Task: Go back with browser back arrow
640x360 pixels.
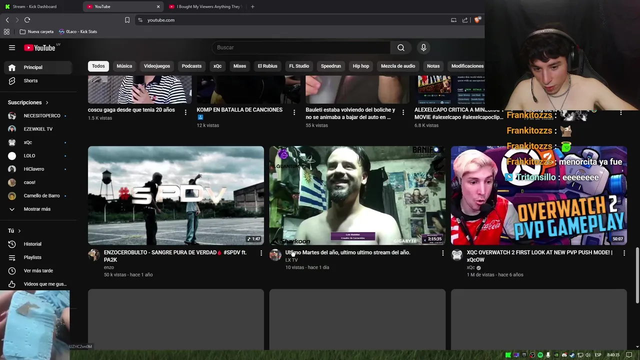Action: pyautogui.click(x=7, y=20)
